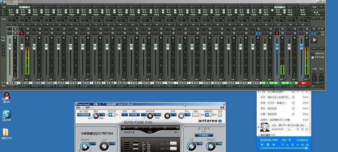Image resolution: width=338 pixels, height=152 pixels.
Task: Open the small dropdown under track 2 meter
Action: [x=27, y=79]
